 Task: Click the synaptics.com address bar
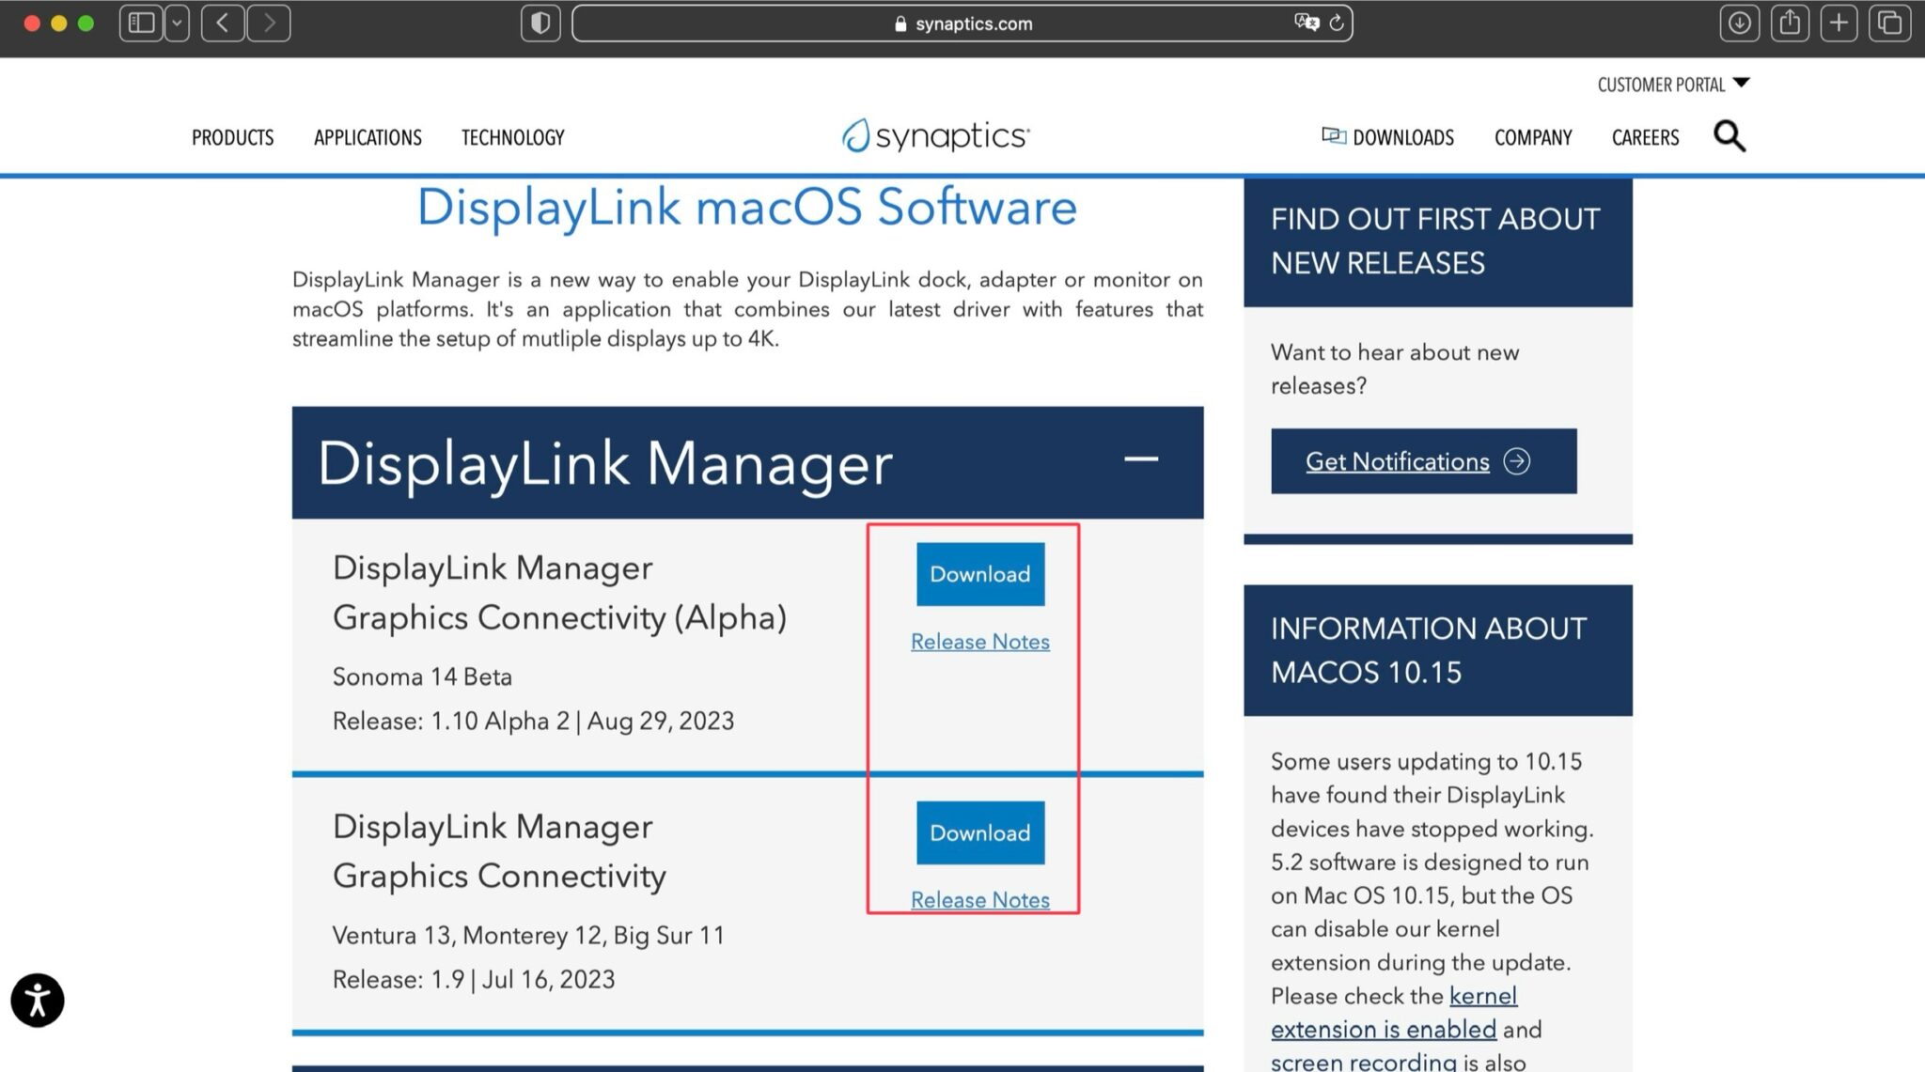click(962, 23)
